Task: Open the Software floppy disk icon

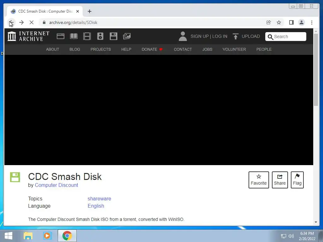Action: coord(114,36)
